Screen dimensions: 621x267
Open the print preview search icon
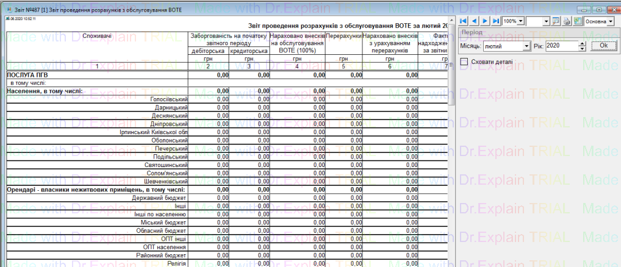(x=556, y=21)
